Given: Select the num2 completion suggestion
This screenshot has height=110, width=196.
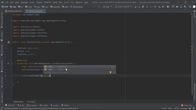Looking at the screenshot, I should (x=80, y=69).
